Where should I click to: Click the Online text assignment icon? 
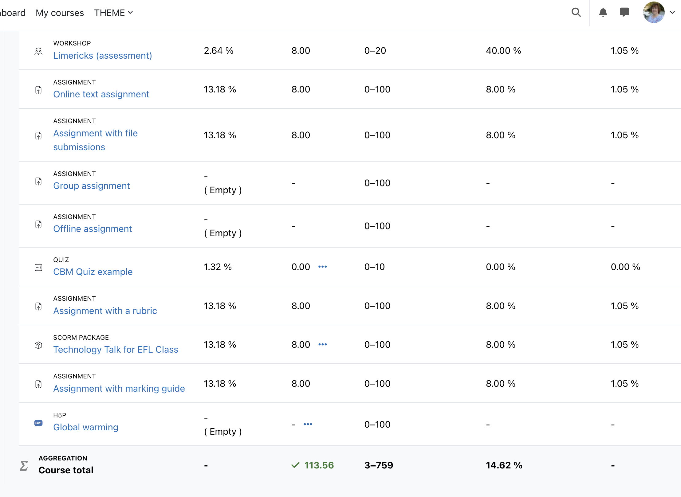pyautogui.click(x=38, y=90)
